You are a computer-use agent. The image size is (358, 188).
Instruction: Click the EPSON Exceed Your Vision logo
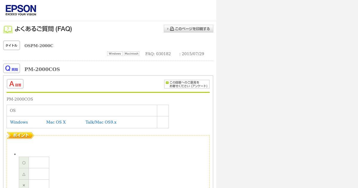(x=21, y=10)
